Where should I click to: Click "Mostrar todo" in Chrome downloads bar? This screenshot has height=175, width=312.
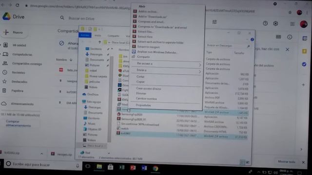[286, 162]
